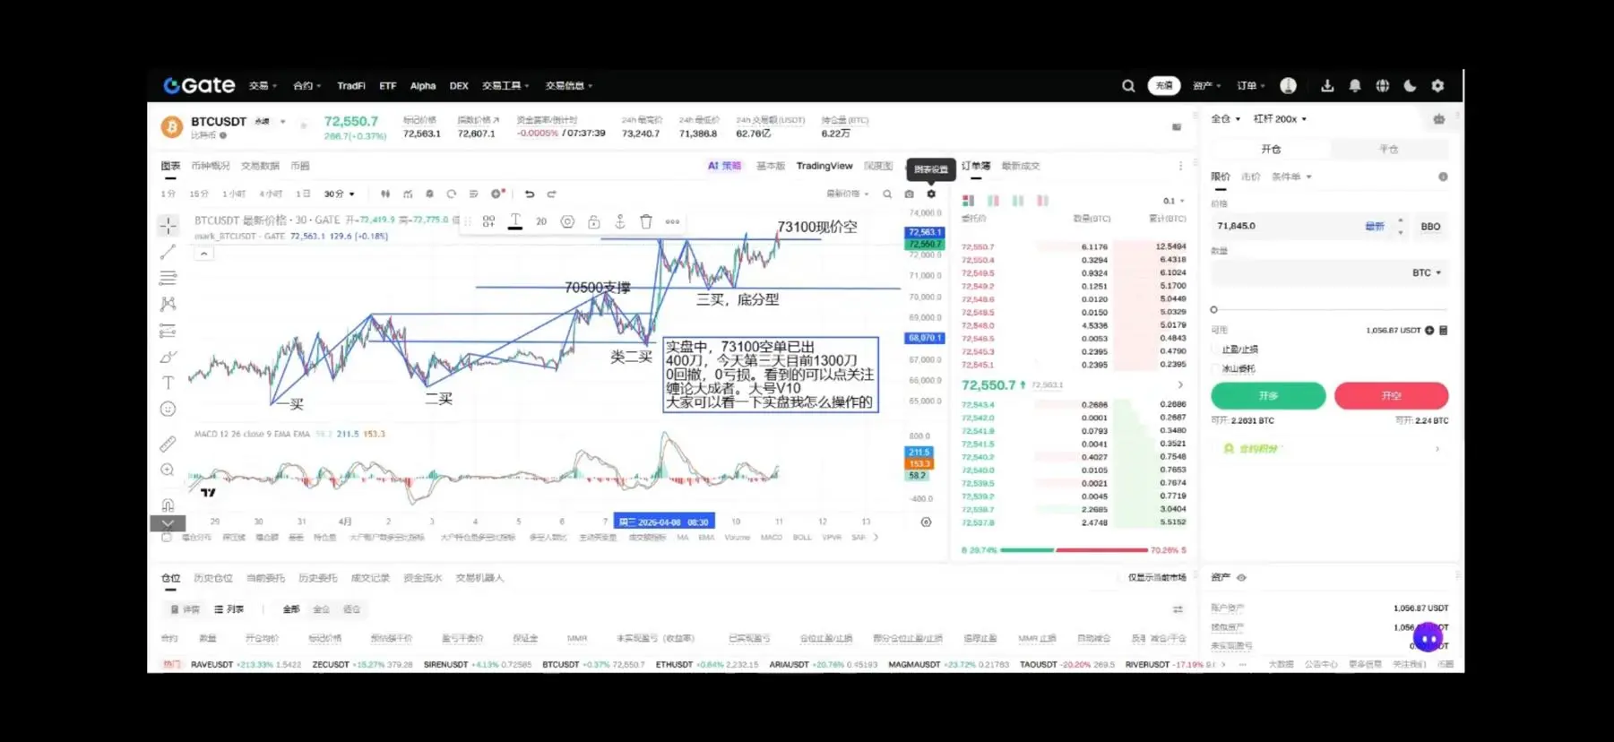Image resolution: width=1614 pixels, height=742 pixels.
Task: Open the 30分 timeframe dropdown
Action: point(340,194)
